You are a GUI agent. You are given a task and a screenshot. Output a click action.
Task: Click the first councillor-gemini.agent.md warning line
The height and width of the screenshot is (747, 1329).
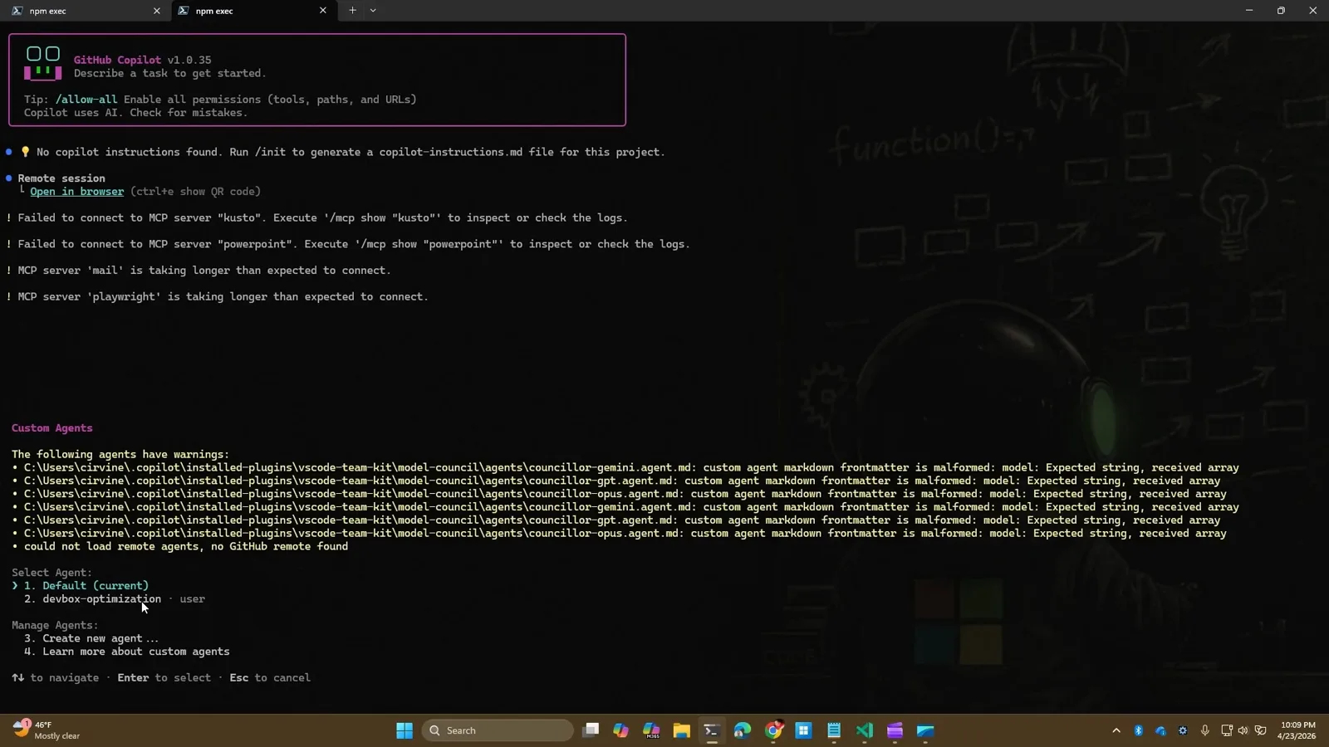625,467
